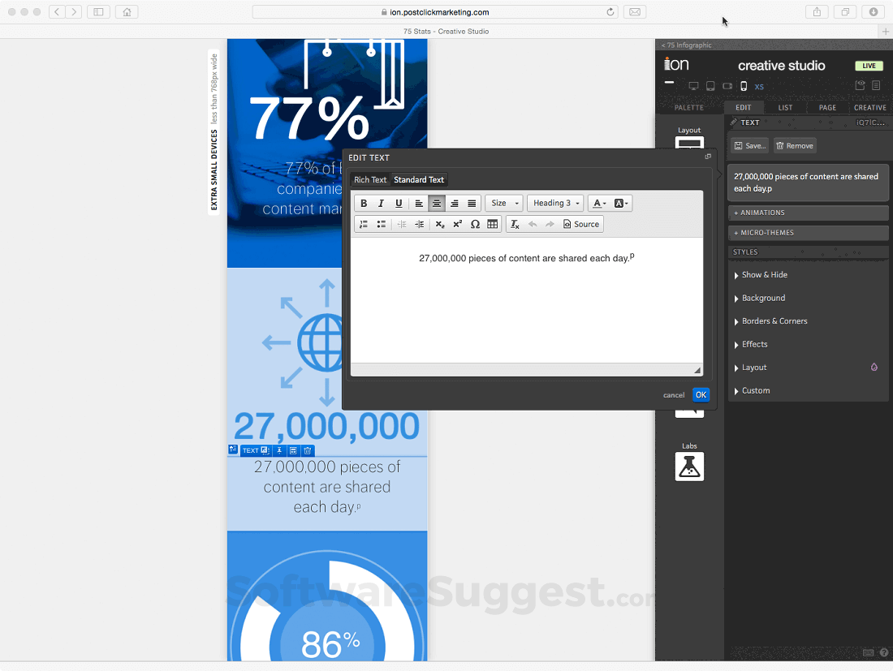This screenshot has height=671, width=893.
Task: Click the insert table icon
Action: click(493, 225)
